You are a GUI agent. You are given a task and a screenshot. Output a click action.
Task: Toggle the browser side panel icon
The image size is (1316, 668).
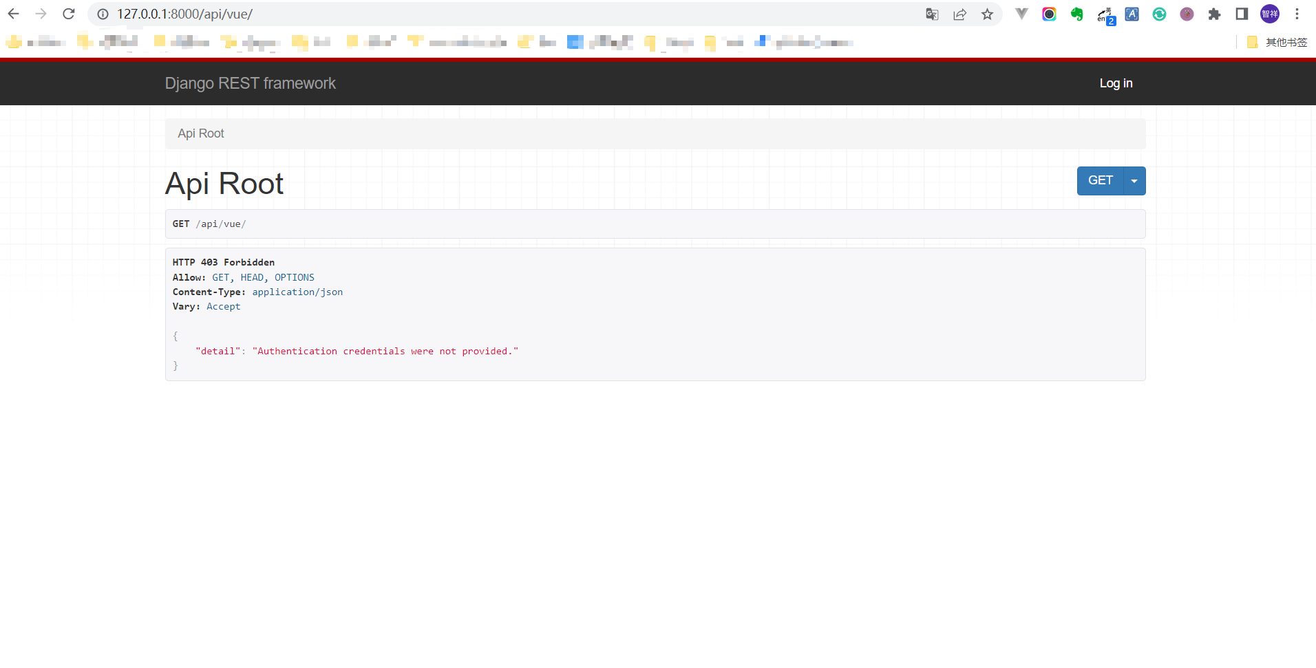pos(1242,14)
